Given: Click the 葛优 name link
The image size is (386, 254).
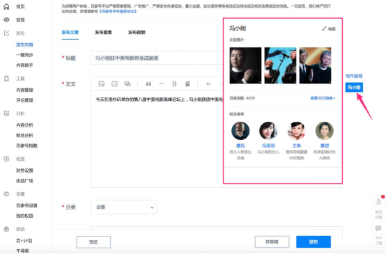Looking at the screenshot, I should pyautogui.click(x=240, y=145).
